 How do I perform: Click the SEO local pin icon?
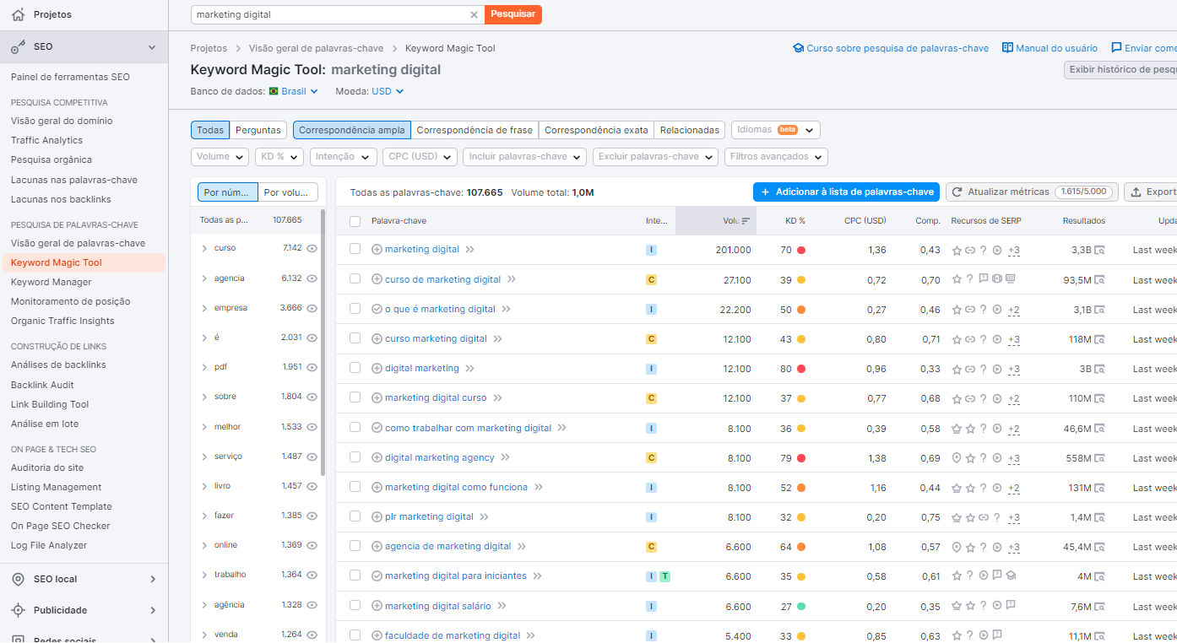click(18, 579)
